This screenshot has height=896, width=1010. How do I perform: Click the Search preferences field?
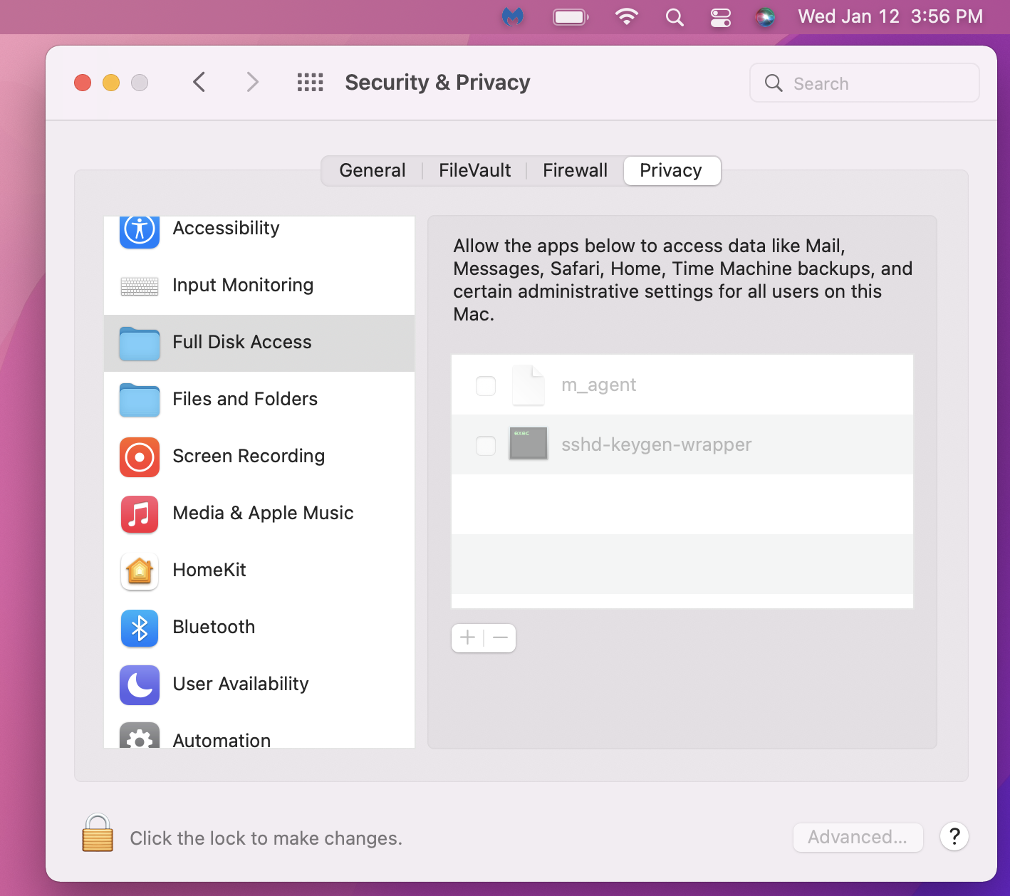tap(864, 83)
